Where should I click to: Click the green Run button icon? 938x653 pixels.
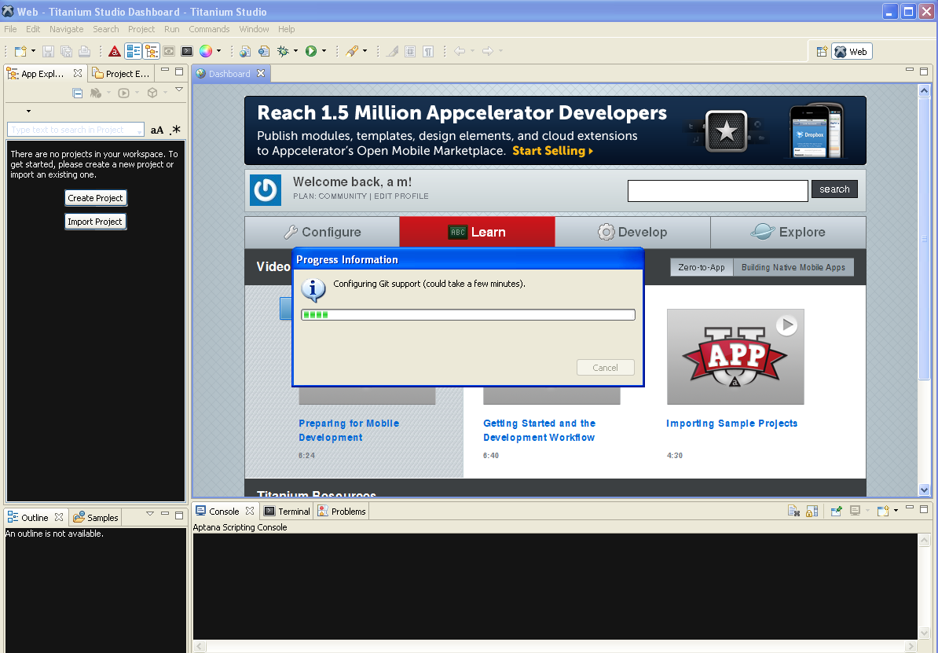coord(311,52)
